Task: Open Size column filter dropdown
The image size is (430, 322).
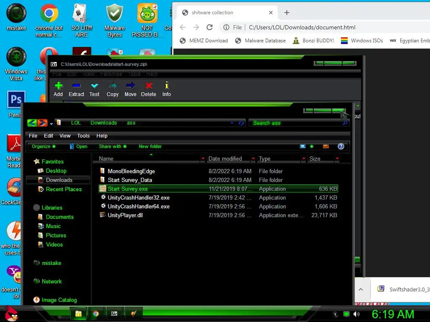Action: click(x=337, y=158)
